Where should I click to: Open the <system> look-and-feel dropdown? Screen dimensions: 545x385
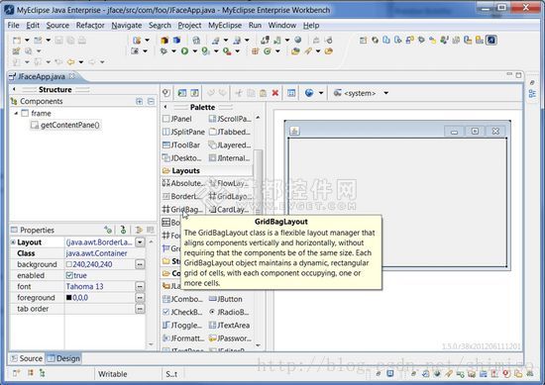pyautogui.click(x=385, y=93)
